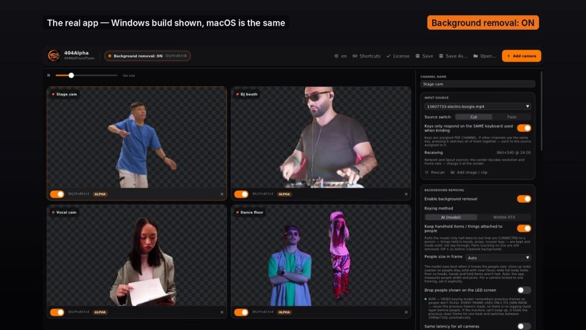Open the People size in frame dropdown

(498, 258)
